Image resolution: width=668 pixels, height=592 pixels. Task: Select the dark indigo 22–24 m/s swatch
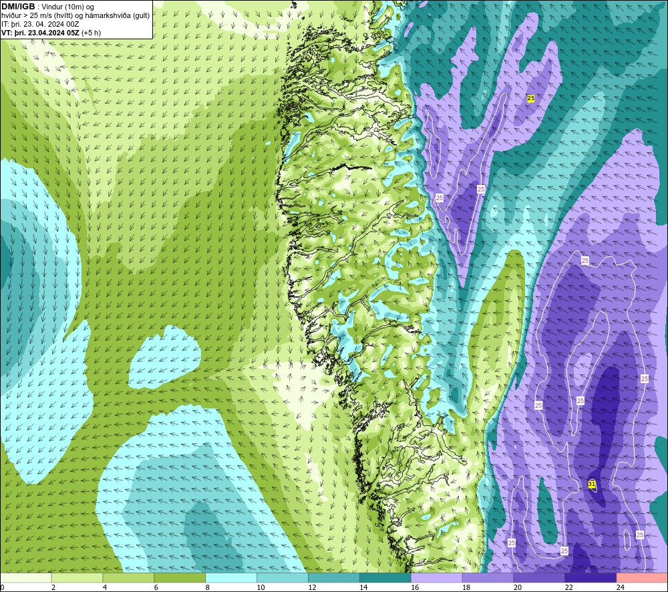(x=591, y=577)
